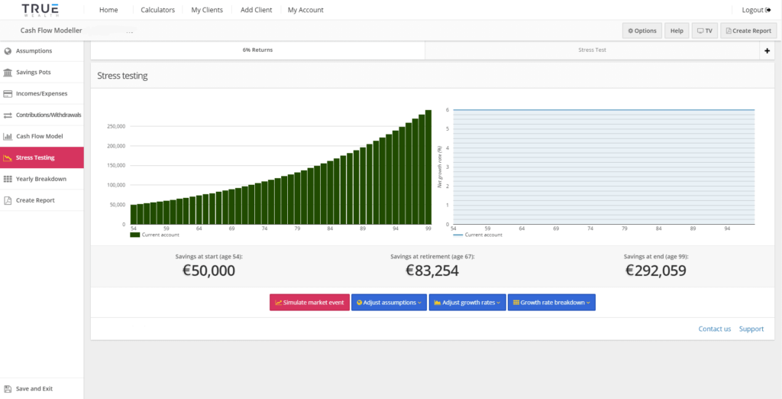Open My Clients in top navigation
The height and width of the screenshot is (399, 782).
coord(207,10)
